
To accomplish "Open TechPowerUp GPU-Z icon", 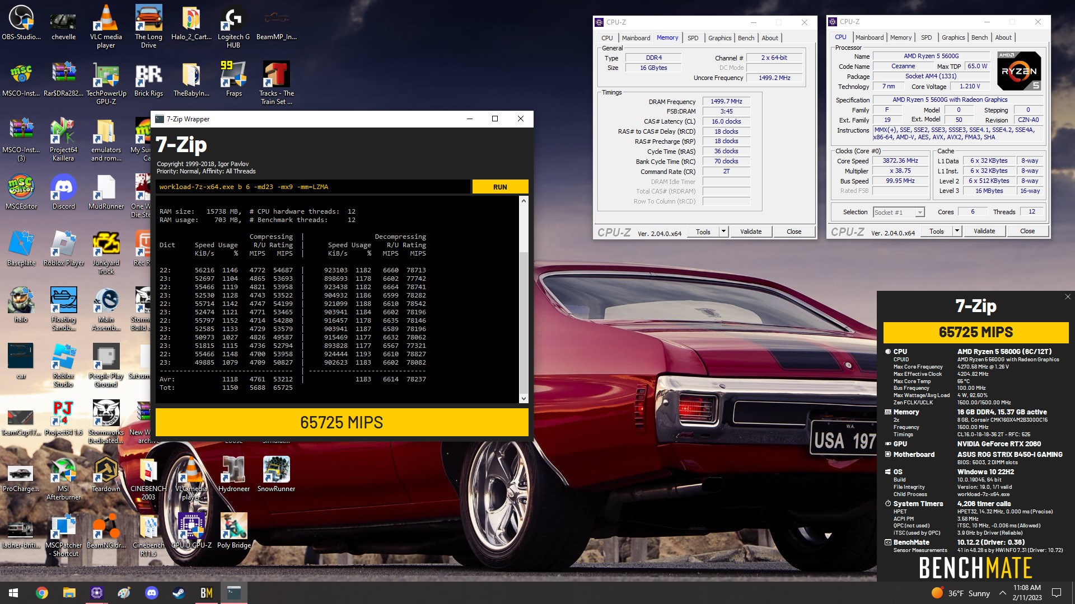I will pos(106,83).
